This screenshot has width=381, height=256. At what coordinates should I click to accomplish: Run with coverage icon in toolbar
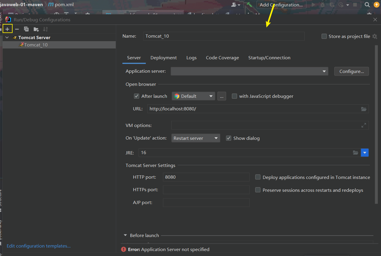point(332,5)
